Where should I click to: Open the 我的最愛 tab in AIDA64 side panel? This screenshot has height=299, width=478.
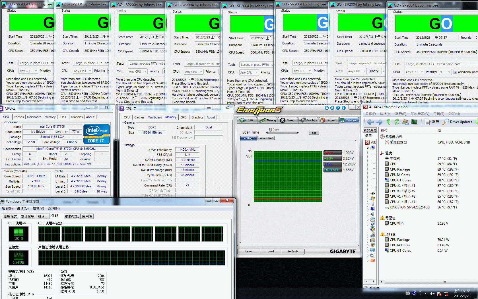tap(370, 130)
